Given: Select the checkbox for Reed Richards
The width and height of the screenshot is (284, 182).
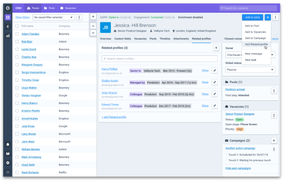Looking at the screenshot, I should coord(17,172).
